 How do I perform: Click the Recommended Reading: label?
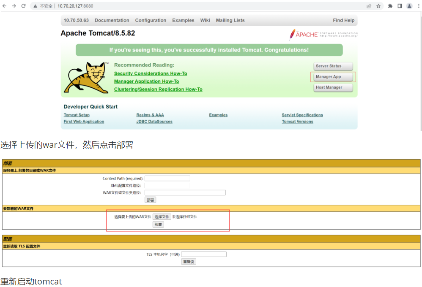point(144,65)
